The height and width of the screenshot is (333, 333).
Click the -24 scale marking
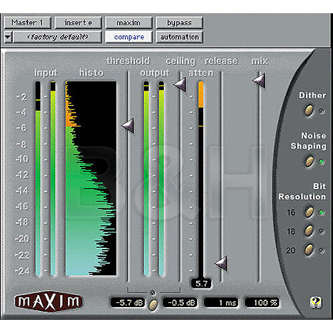(22, 271)
